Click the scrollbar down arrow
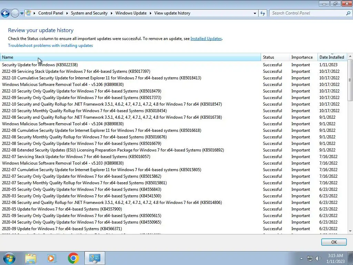The height and width of the screenshot is (265, 353). click(350, 231)
